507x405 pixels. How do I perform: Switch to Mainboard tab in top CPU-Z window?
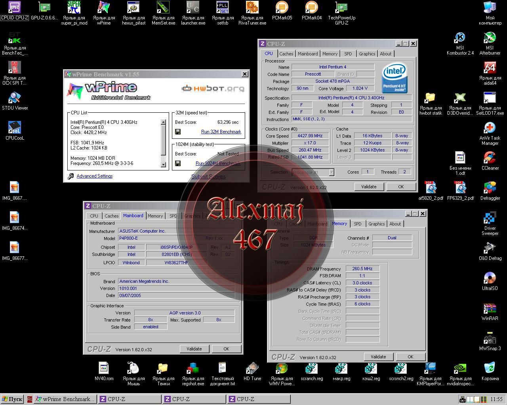(x=308, y=54)
